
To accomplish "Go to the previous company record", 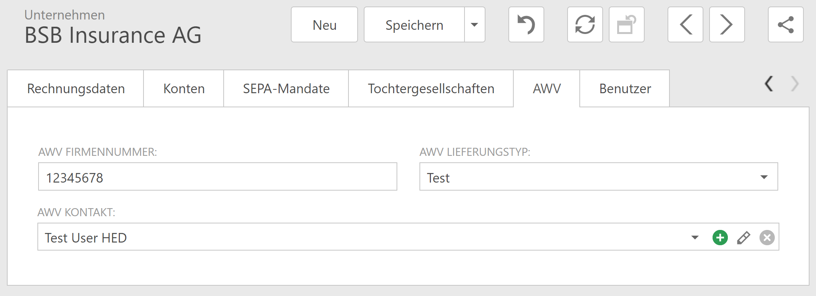I will (685, 25).
